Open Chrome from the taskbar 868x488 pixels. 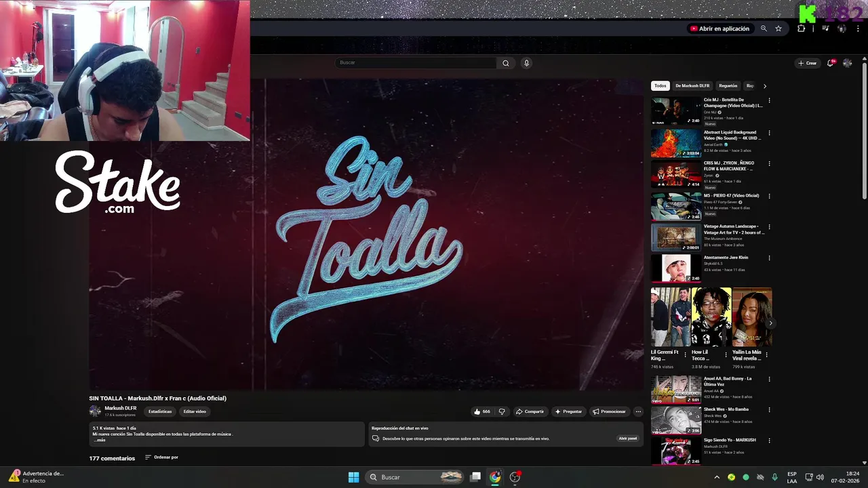(495, 477)
